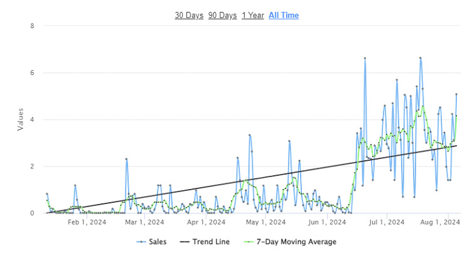472x276 pixels.
Task: Click the highest Sales peak in late July
Action: [421, 58]
